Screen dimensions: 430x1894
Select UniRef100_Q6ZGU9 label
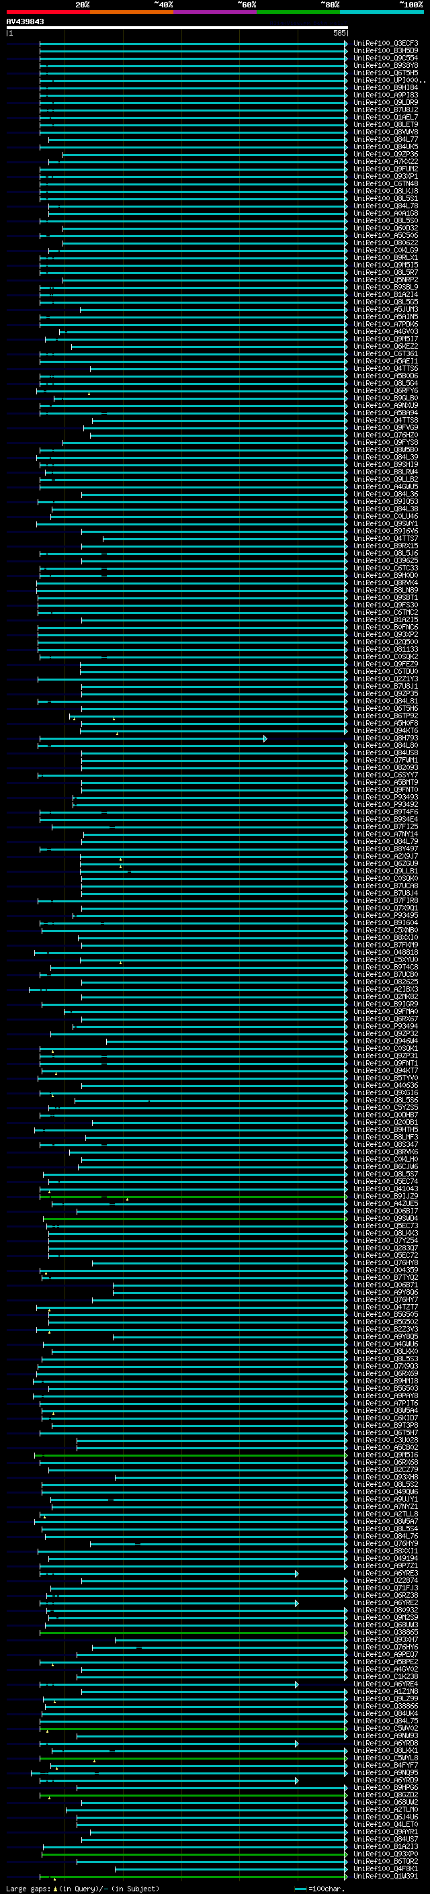(385, 863)
